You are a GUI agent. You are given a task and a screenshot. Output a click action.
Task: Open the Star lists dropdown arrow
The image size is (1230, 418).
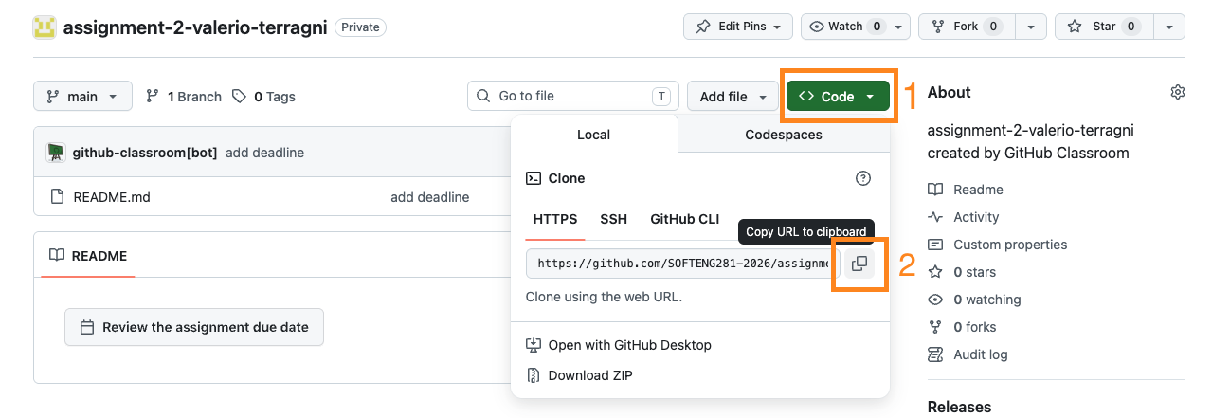click(1170, 27)
